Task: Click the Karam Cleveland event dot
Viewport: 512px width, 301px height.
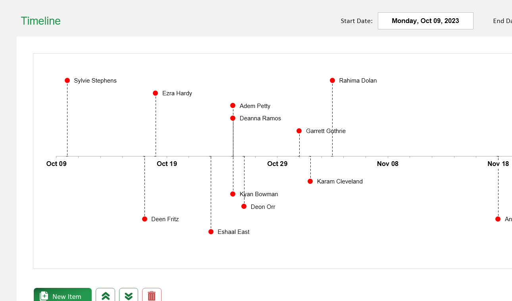Action: [310, 181]
